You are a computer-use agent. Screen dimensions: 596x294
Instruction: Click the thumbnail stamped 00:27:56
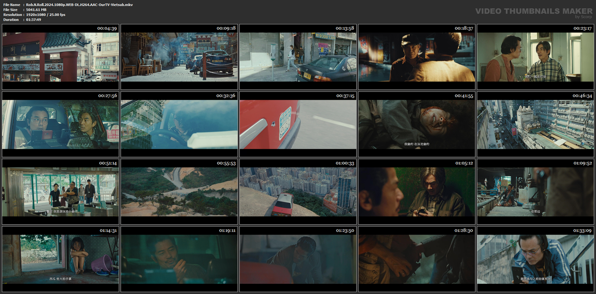point(61,124)
